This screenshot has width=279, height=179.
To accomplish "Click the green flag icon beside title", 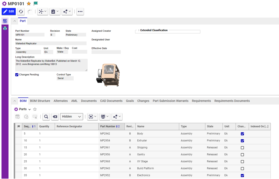I will click(x=36, y=4).
